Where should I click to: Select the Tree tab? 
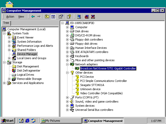(6, 23)
